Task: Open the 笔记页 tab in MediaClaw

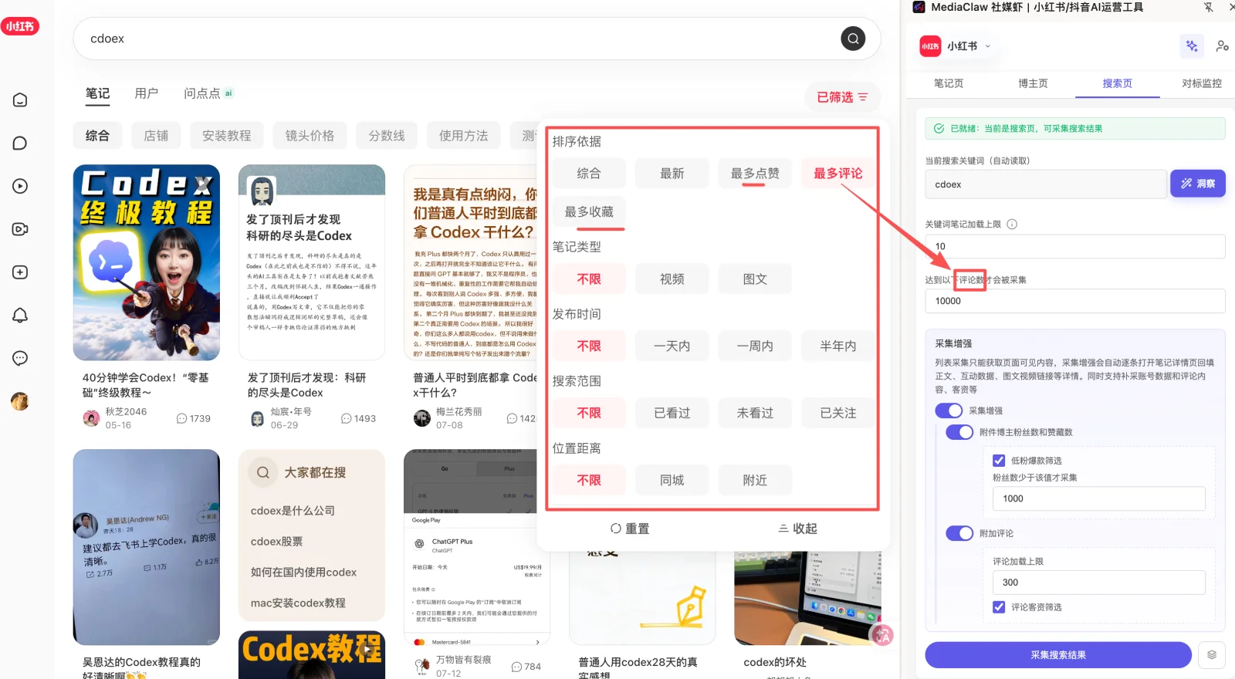Action: coord(949,83)
